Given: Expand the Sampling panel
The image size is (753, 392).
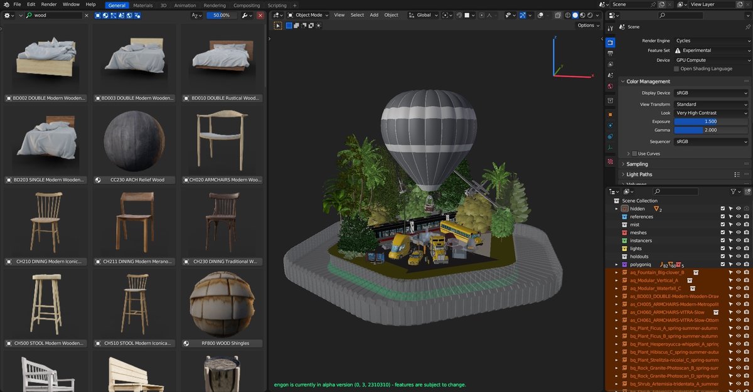Looking at the screenshot, I should 637,164.
